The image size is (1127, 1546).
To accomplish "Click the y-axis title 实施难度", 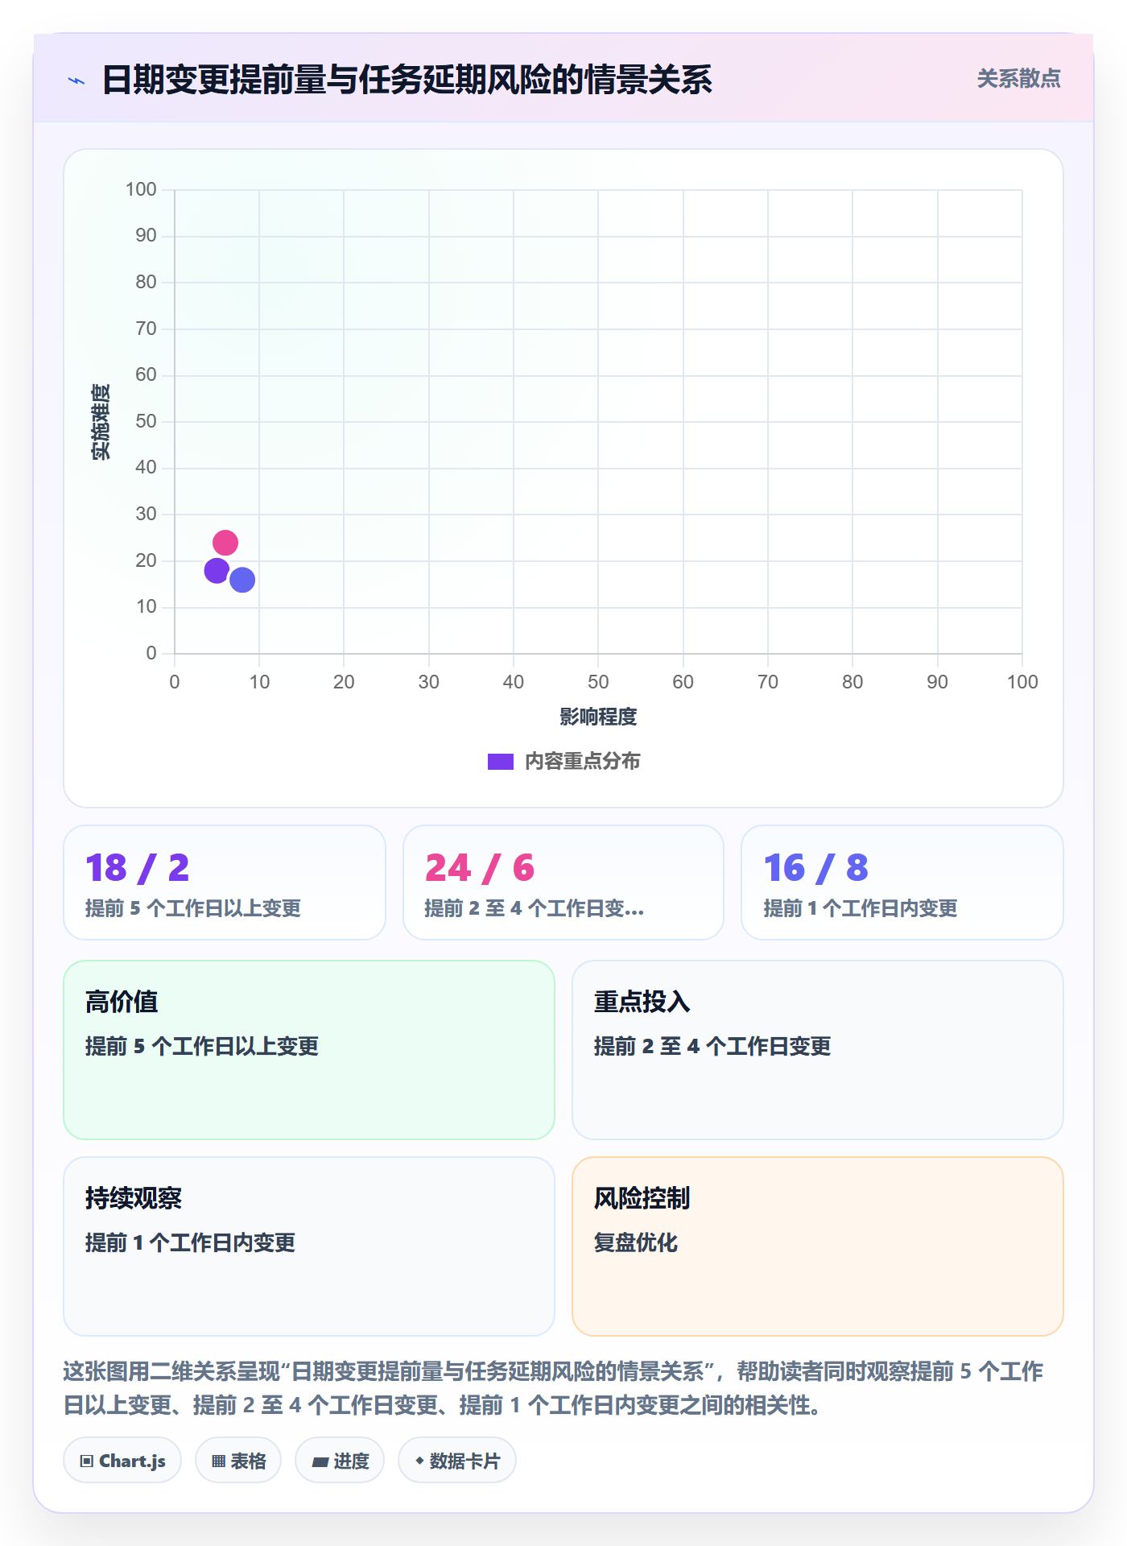I will click(101, 422).
